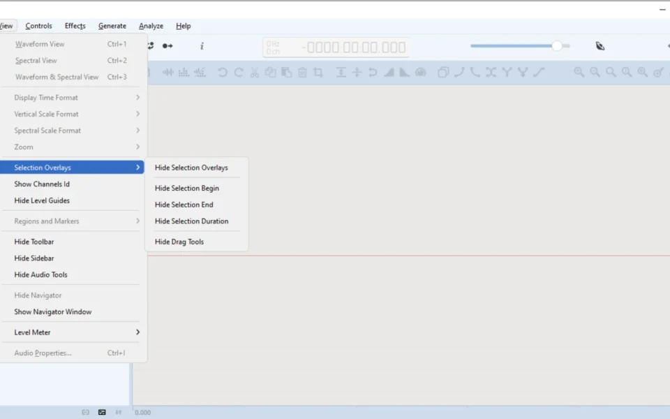Toggle Hide Toolbar in the View menu
This screenshot has height=419, width=670.
click(72, 242)
